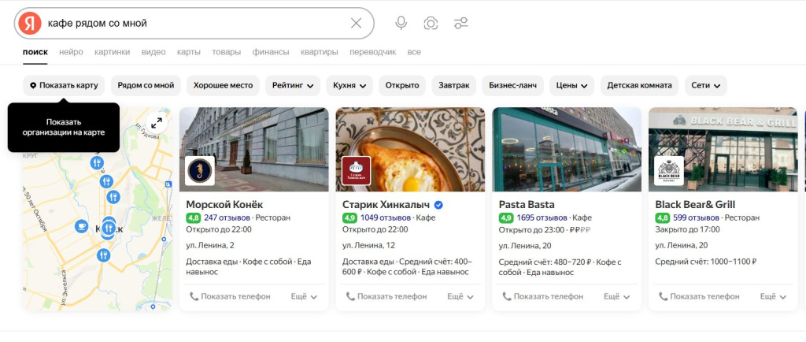The width and height of the screenshot is (806, 342).
Task: Click verified checkmark next to Старик Хинкалыч
Action: (438, 205)
